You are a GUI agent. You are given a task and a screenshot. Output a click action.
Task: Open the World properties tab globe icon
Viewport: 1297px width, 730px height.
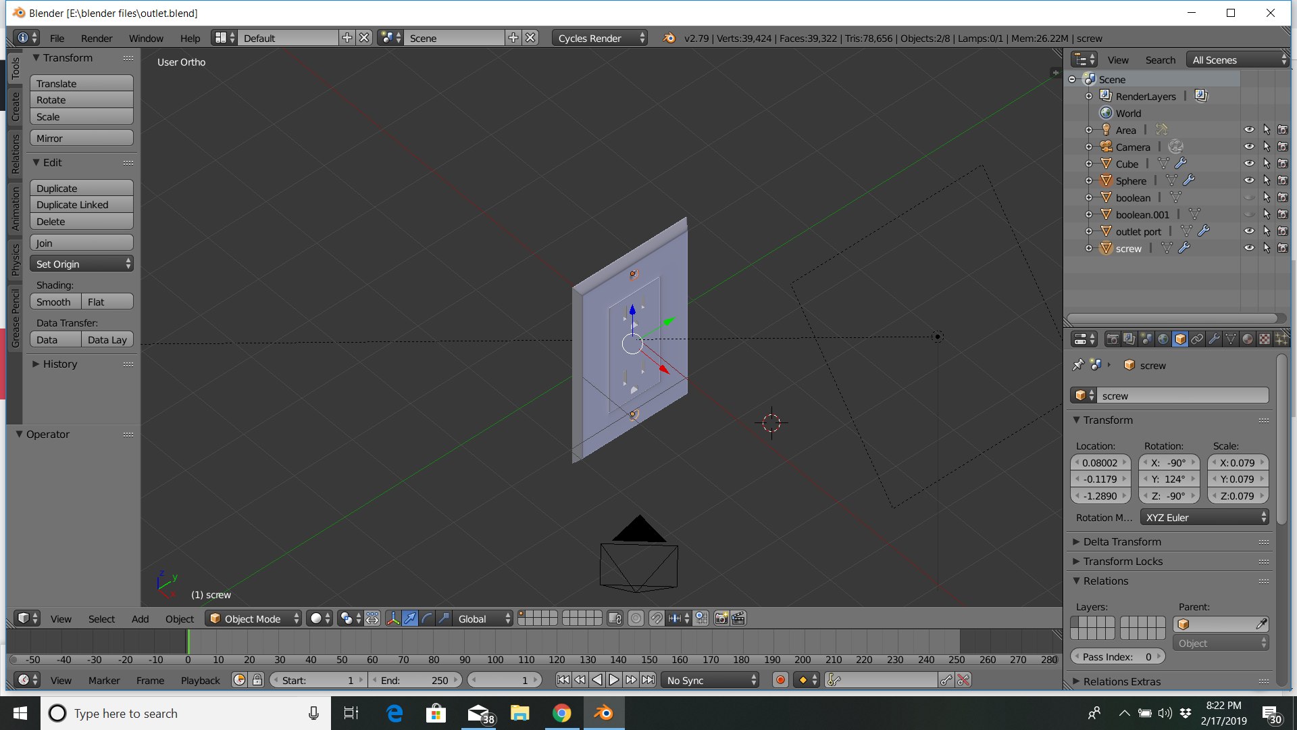point(1163,339)
